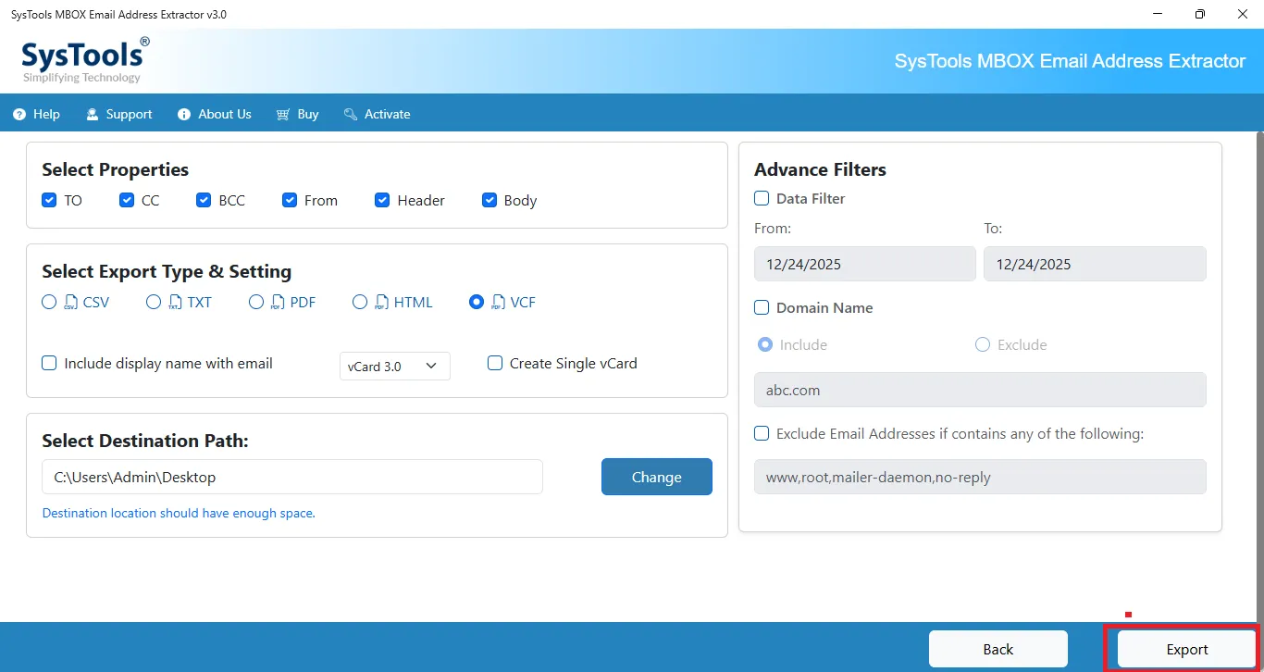Click the abc.com domain input field
Viewport: 1264px width, 672px height.
pyautogui.click(x=980, y=390)
